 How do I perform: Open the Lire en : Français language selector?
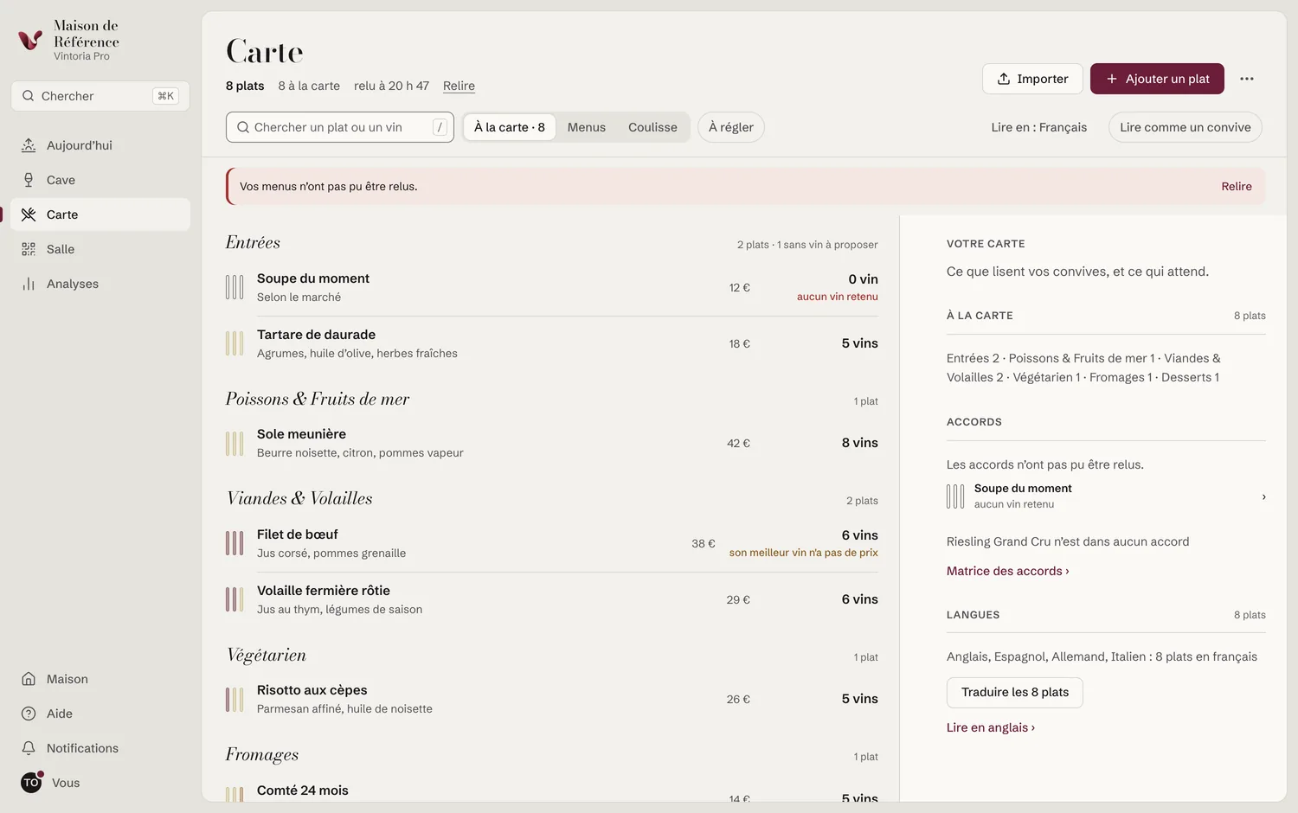click(1039, 127)
